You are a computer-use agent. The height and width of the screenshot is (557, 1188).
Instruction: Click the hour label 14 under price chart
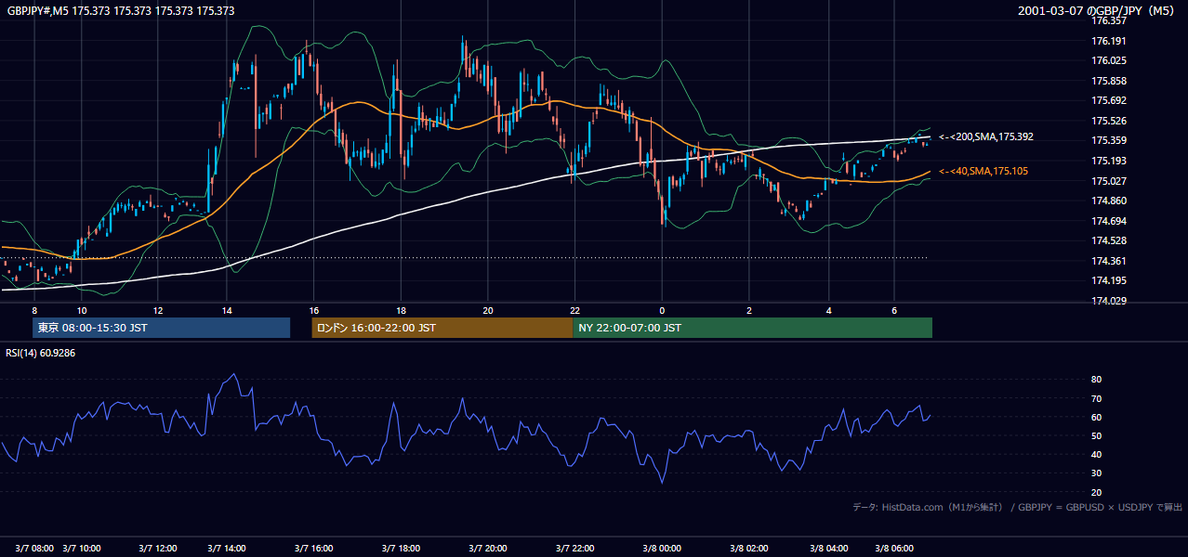click(x=227, y=310)
